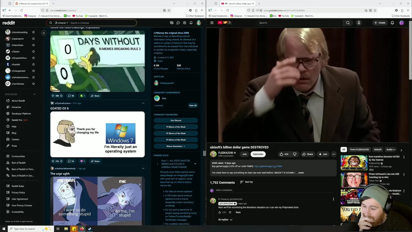Toggle star beside r/tumblr
This screenshot has height=232, width=412.
click(x=33, y=64)
